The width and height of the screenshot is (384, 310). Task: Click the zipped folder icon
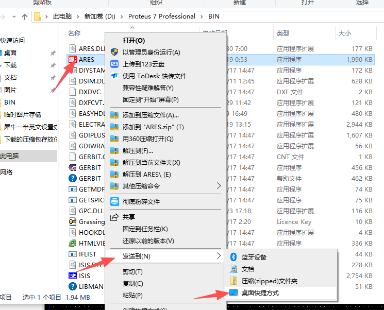(x=233, y=281)
